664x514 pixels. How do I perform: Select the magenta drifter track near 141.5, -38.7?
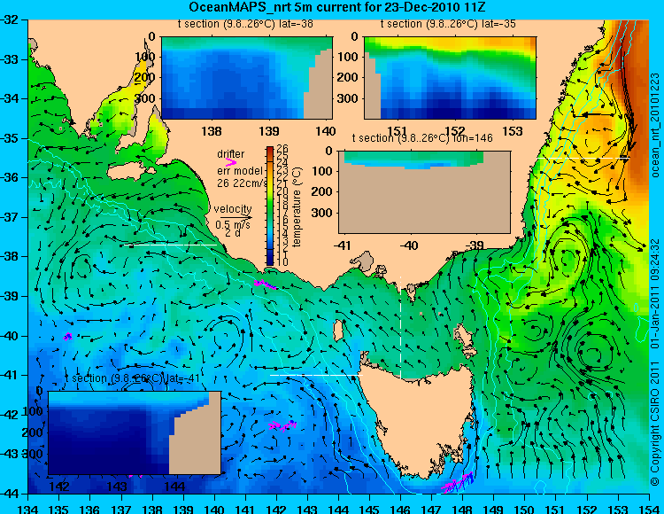[265, 284]
